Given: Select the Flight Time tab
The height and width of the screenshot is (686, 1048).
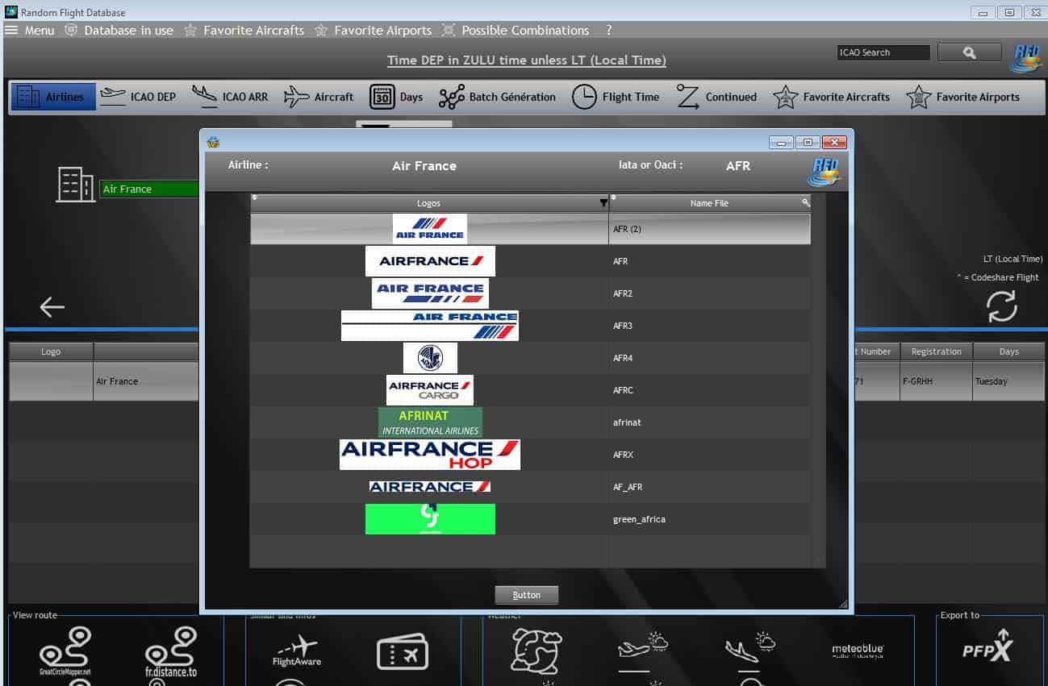Looking at the screenshot, I should [x=616, y=97].
